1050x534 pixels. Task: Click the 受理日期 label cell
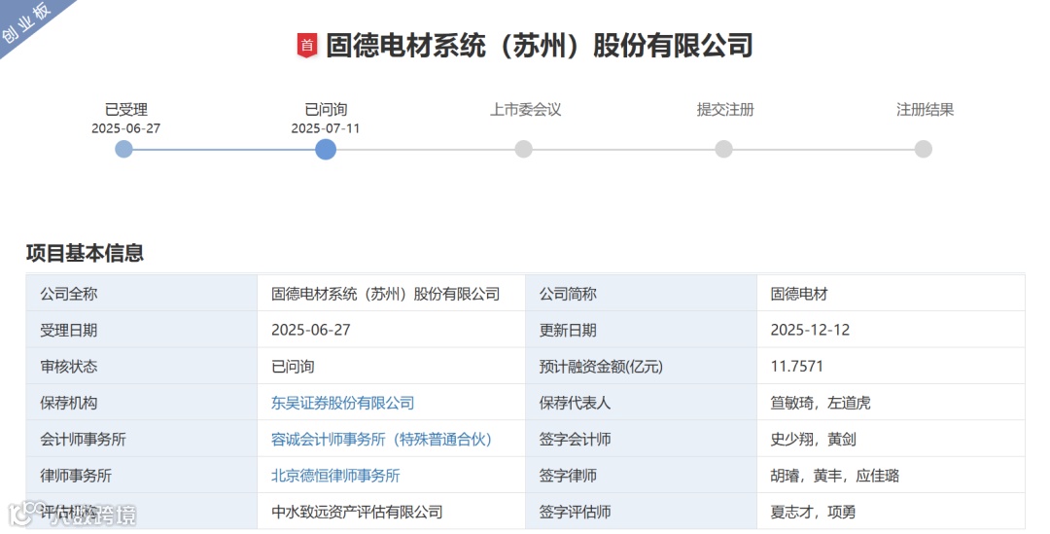point(141,330)
